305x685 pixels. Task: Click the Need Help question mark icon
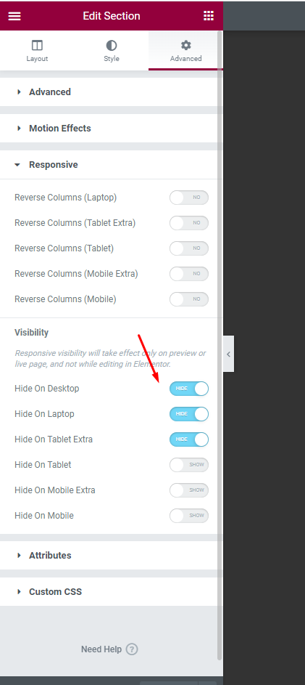132,649
